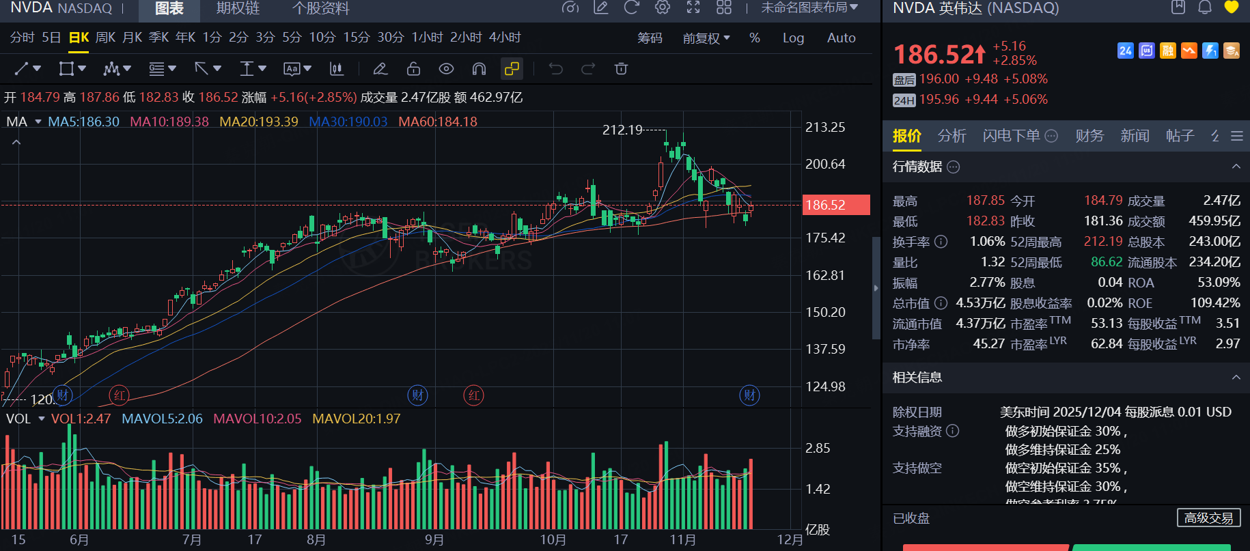Click the 高级交易 button
Viewport: 1250px width, 551px height.
click(x=1208, y=518)
